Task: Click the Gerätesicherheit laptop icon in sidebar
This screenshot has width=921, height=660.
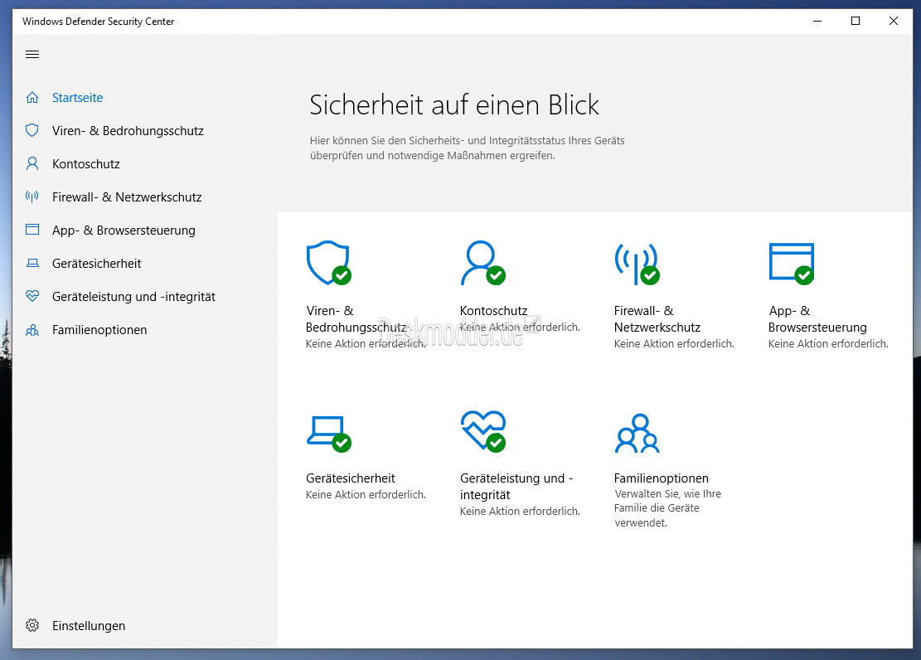Action: (32, 264)
